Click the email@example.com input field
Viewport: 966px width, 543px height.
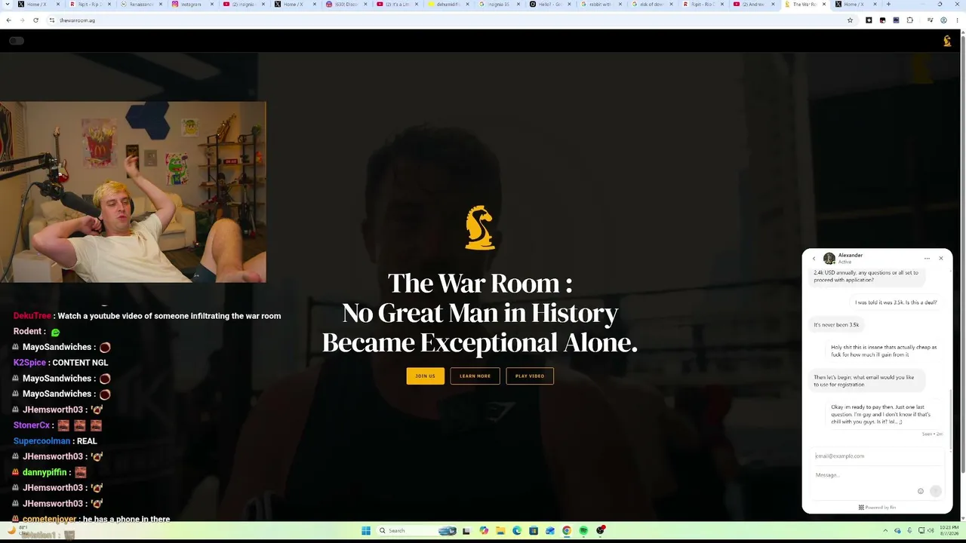875,456
